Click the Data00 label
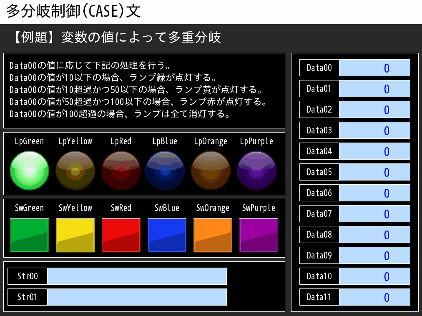The width and height of the screenshot is (422, 316). [x=319, y=68]
